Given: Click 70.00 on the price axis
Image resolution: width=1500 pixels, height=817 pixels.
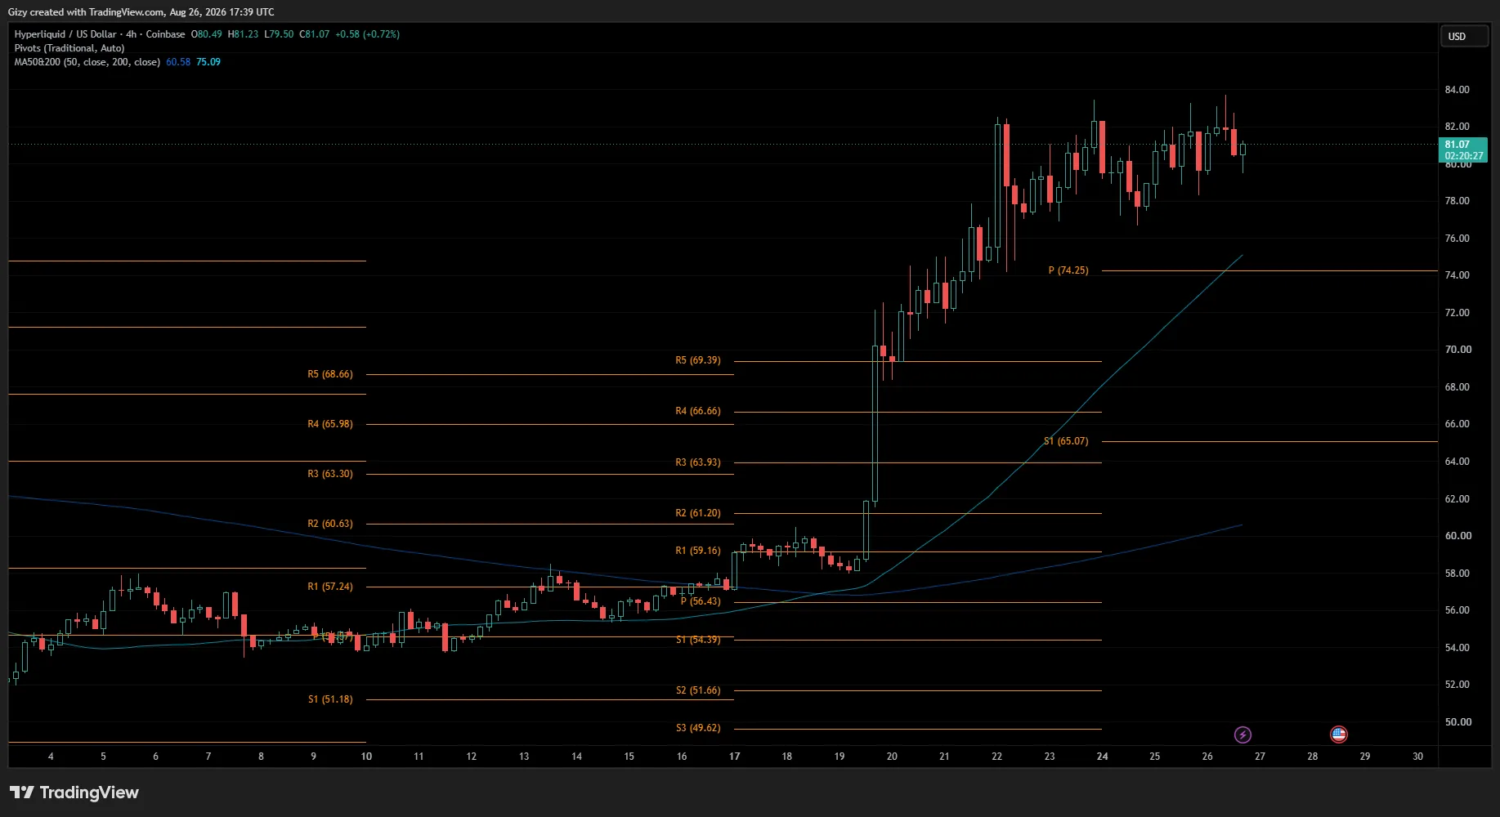Looking at the screenshot, I should tap(1457, 350).
